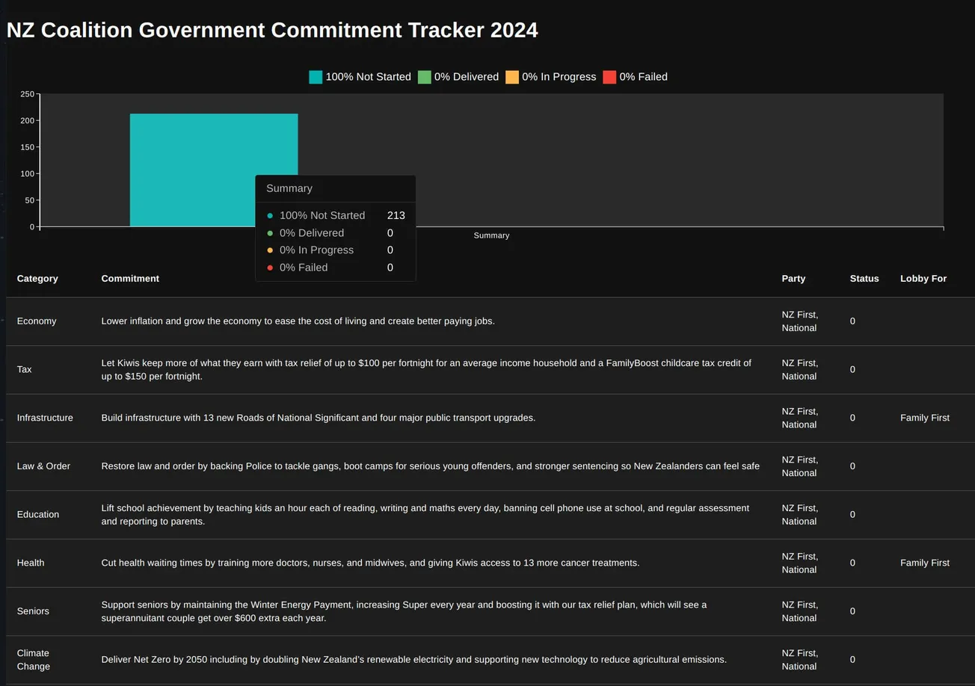Viewport: 975px width, 686px height.
Task: Click the 'Summary' axis label under the chart
Action: pyautogui.click(x=491, y=235)
